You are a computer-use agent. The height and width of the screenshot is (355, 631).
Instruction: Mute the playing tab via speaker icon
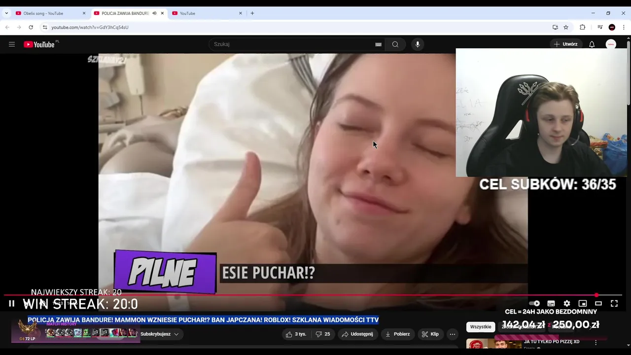[x=154, y=13]
